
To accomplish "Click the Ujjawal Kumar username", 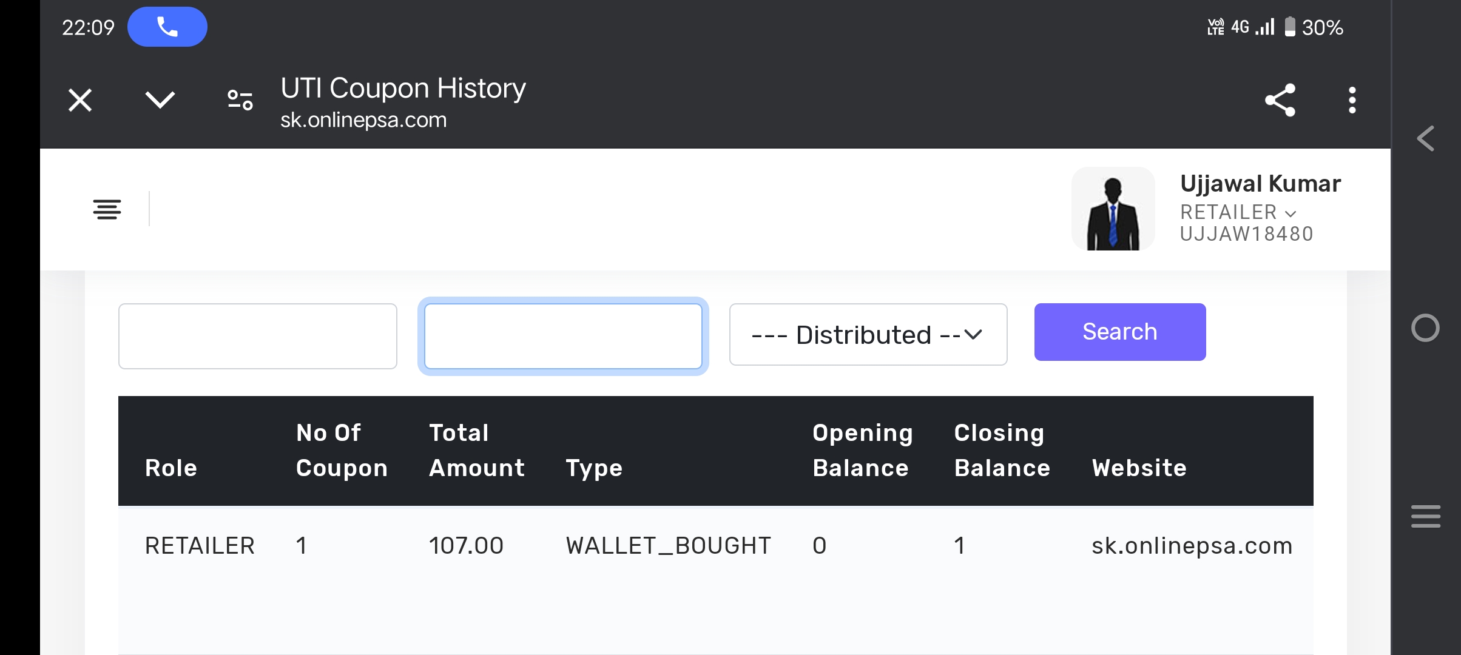I will 1260,184.
